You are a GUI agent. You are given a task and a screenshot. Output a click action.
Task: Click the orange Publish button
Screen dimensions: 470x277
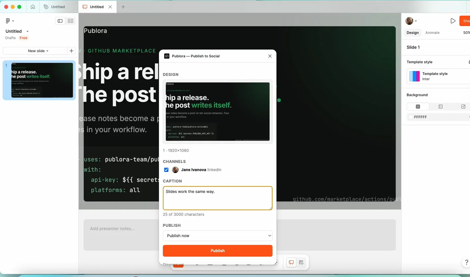218,251
